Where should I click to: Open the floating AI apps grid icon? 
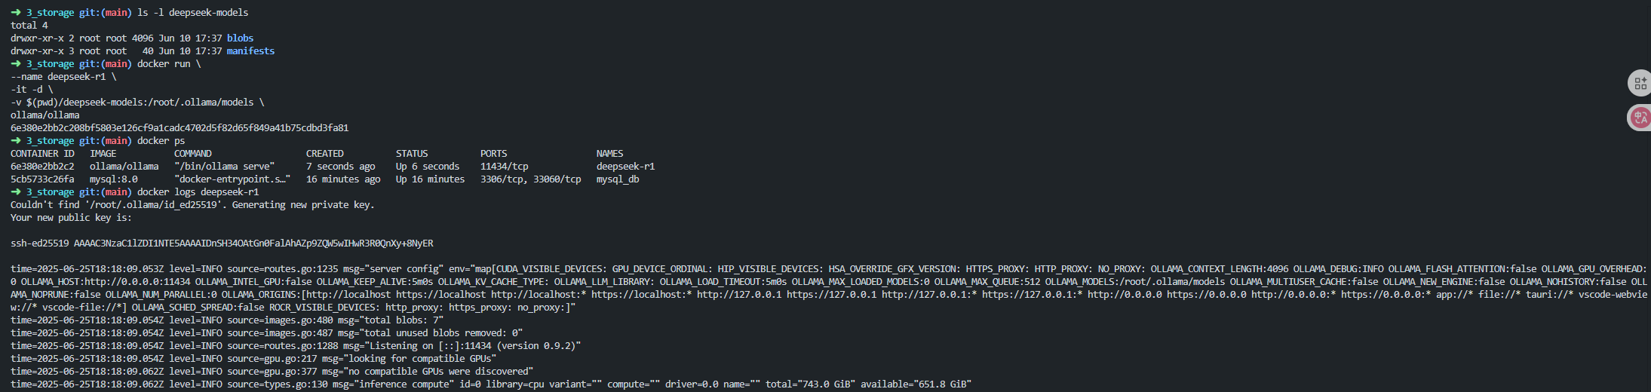1640,83
